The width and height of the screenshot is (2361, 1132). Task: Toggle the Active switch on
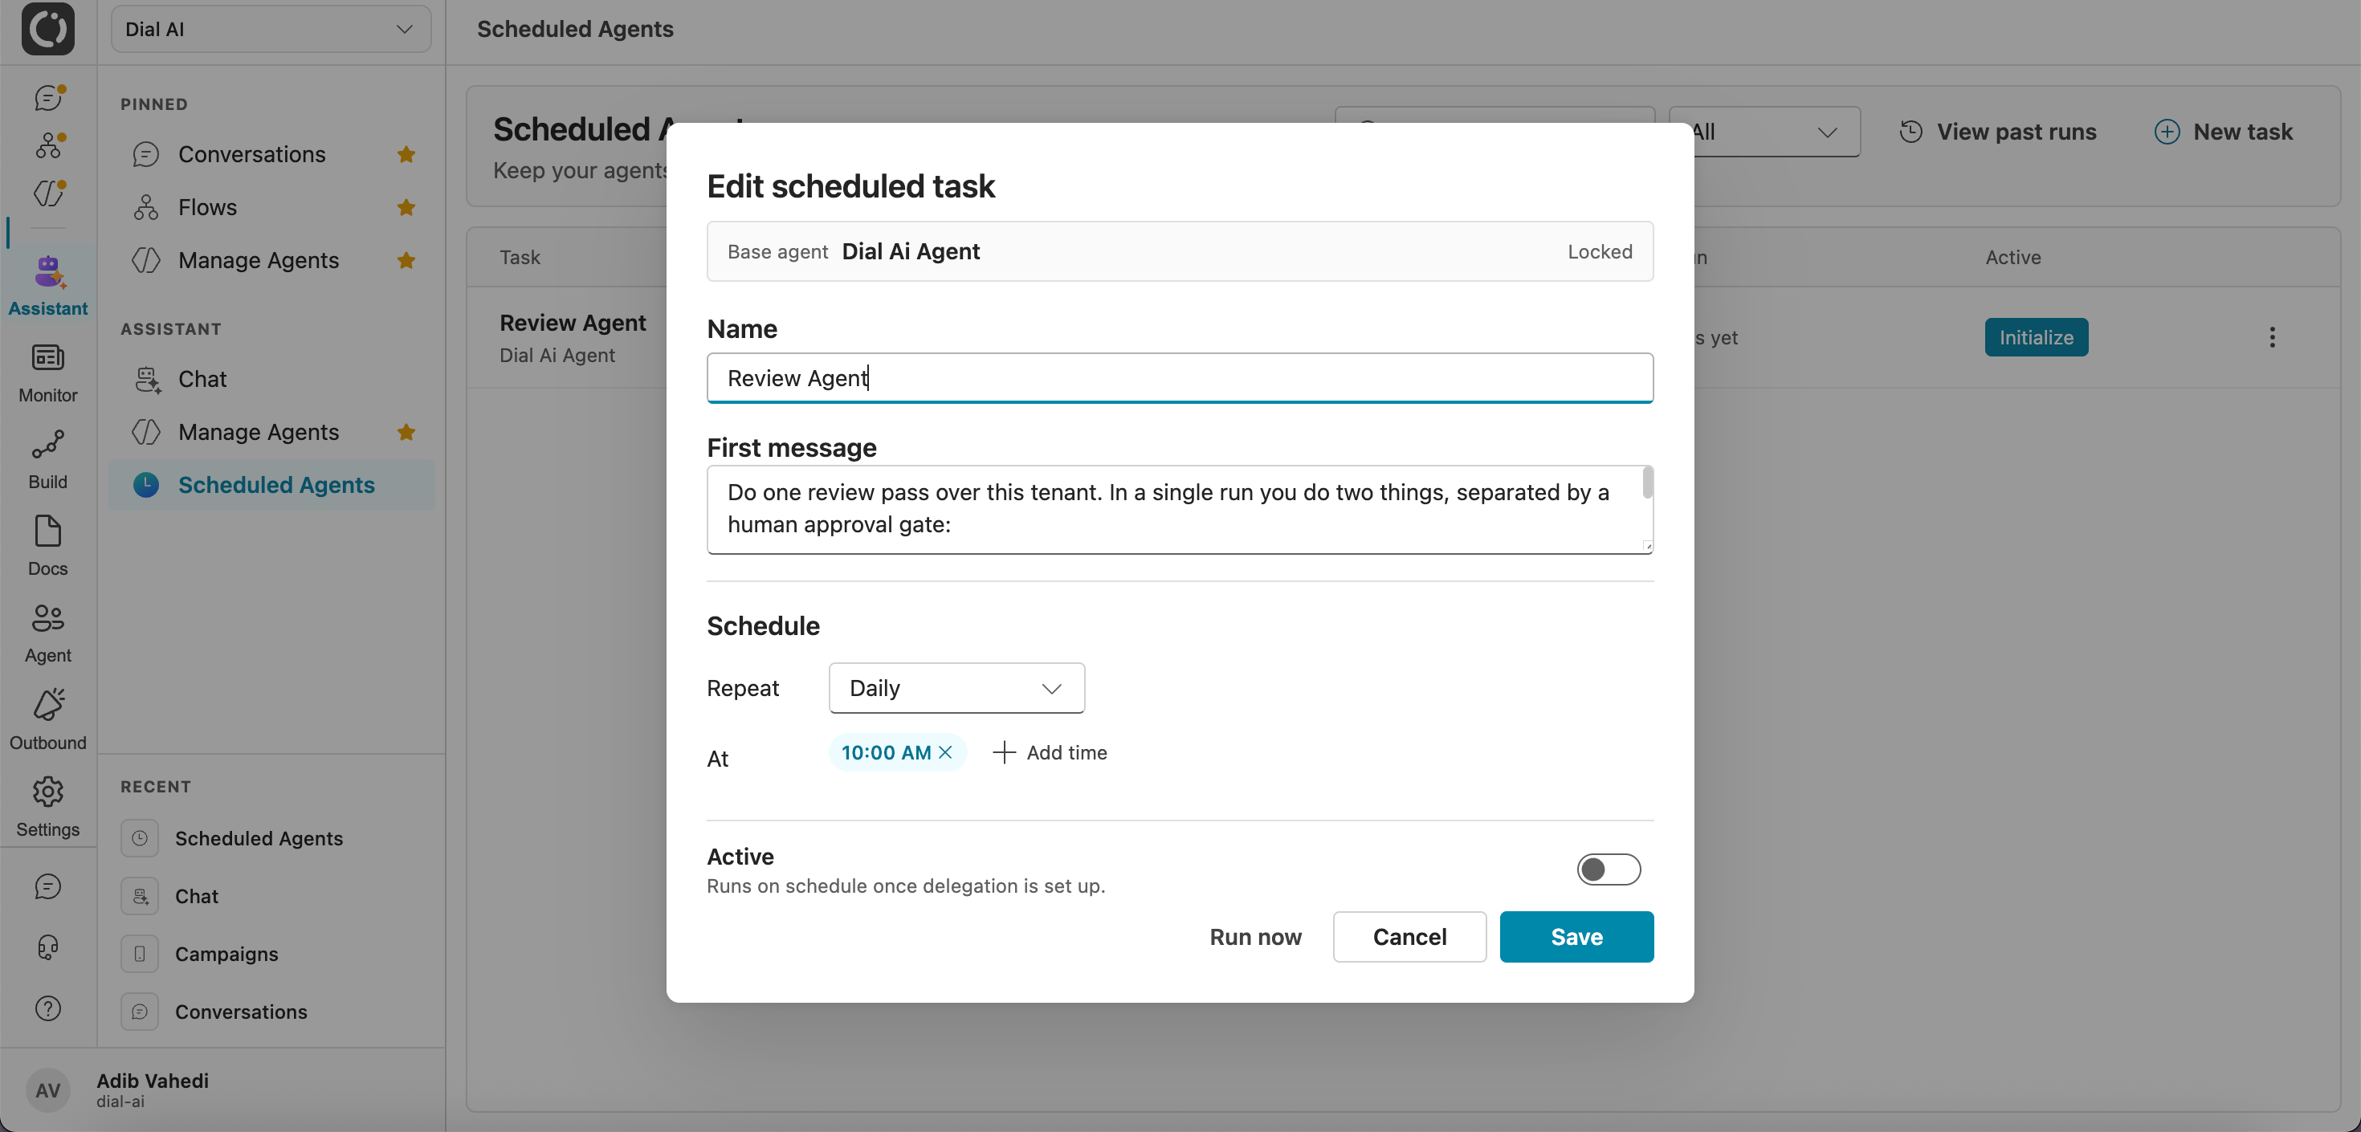(x=1609, y=869)
